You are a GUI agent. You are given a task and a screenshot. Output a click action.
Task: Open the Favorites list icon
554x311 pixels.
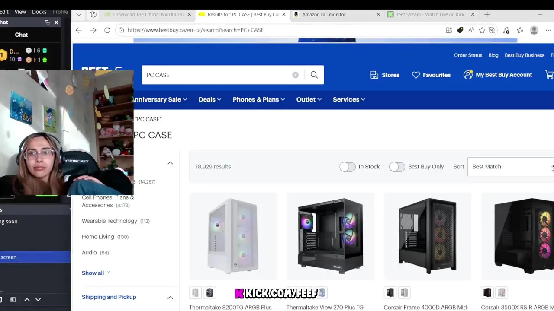click(520, 30)
